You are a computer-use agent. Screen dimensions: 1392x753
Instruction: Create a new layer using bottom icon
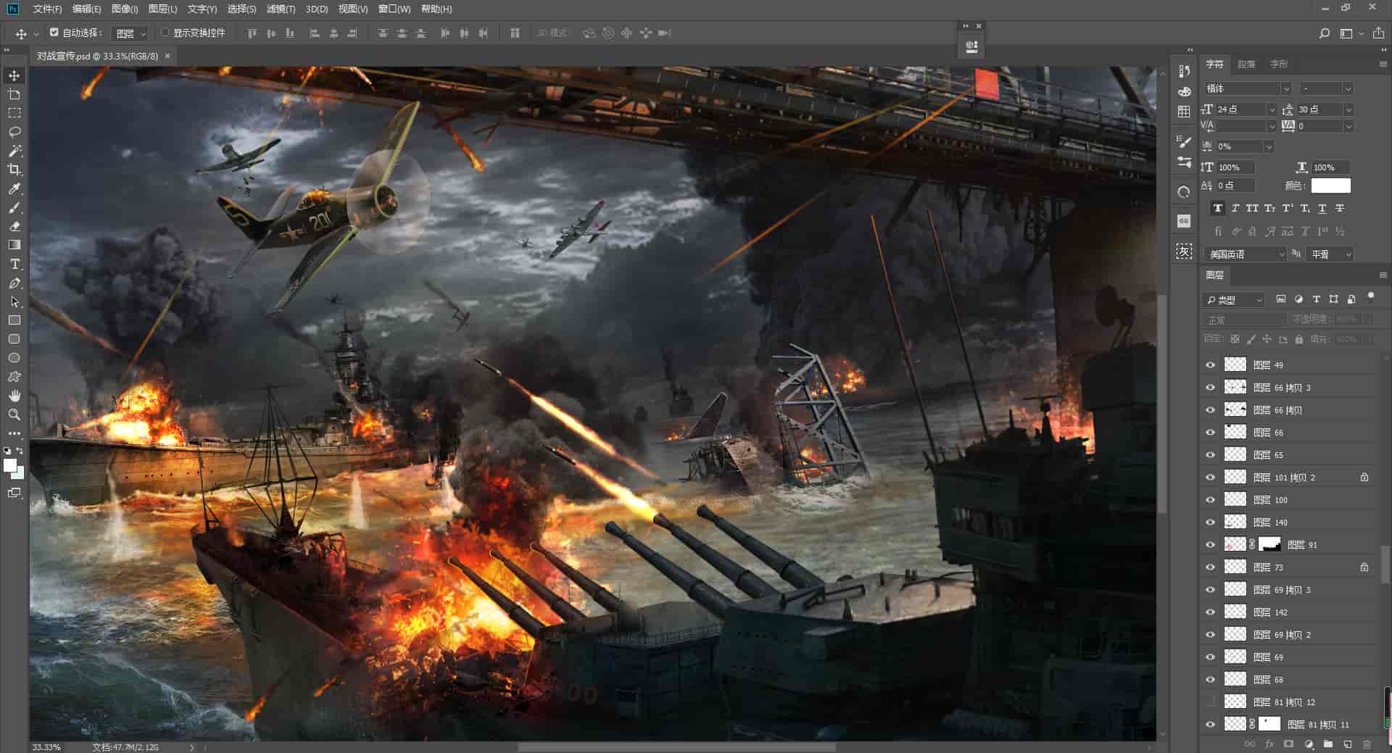coord(1347,744)
